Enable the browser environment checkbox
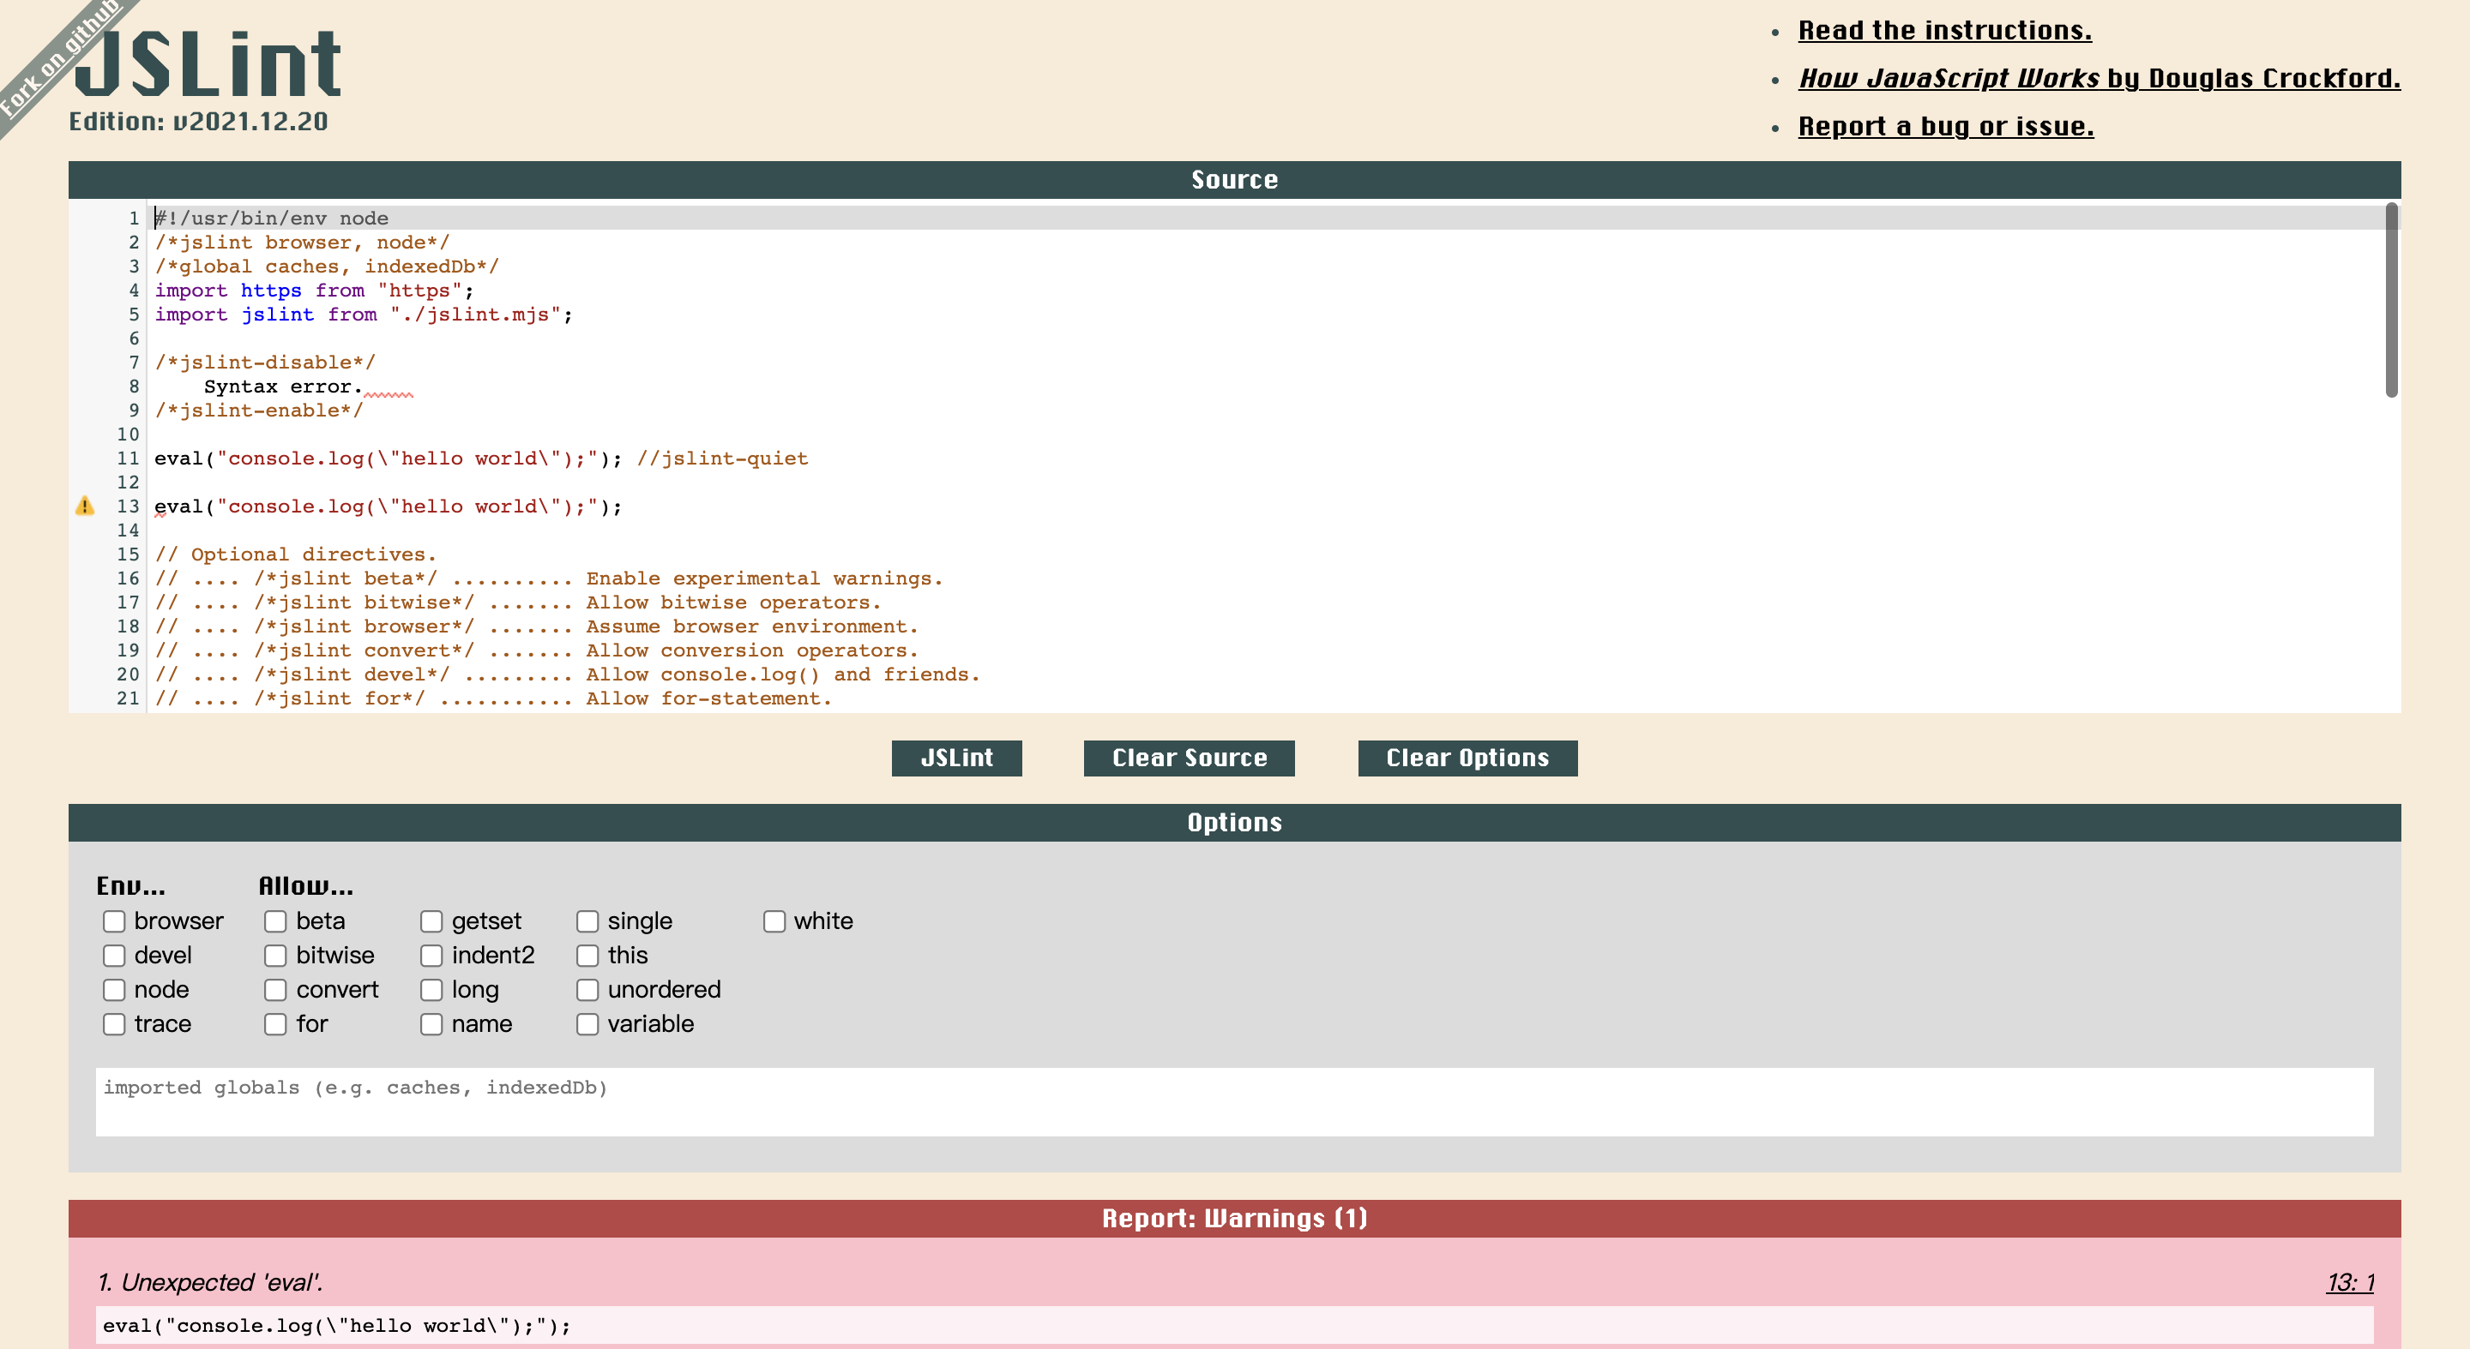 click(x=114, y=920)
